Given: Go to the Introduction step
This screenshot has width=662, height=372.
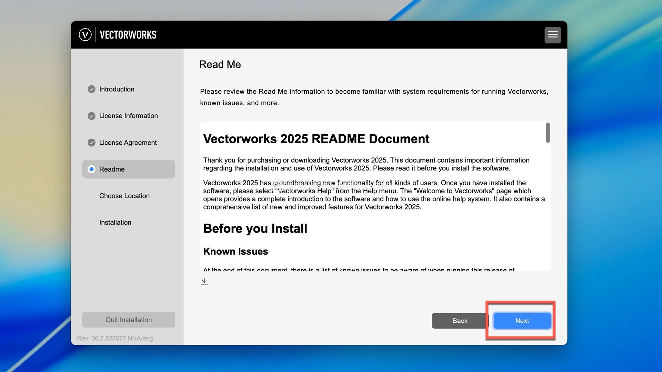Looking at the screenshot, I should click(117, 89).
